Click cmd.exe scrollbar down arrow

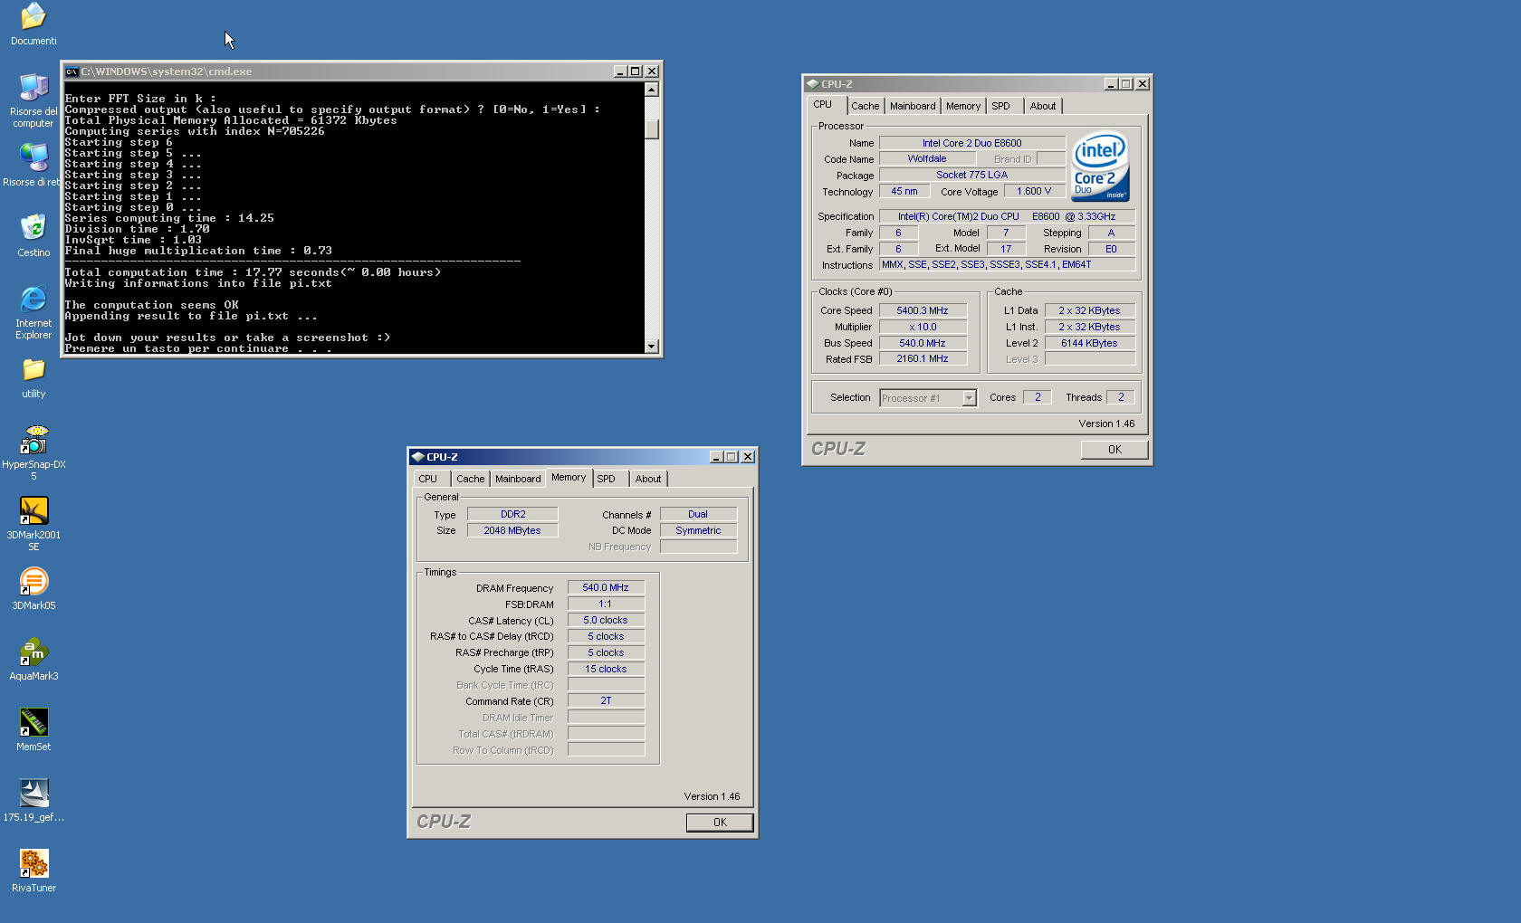(x=651, y=347)
